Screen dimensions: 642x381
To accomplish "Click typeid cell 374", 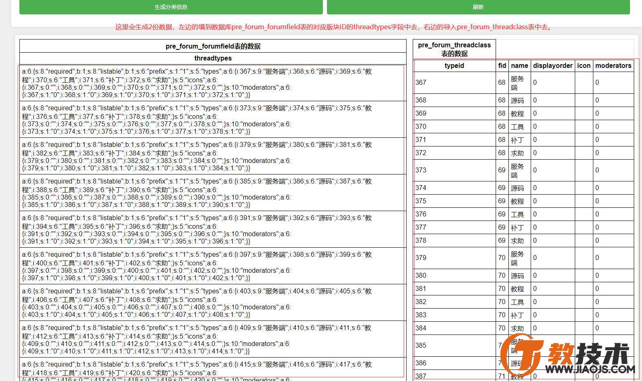I will coord(454,188).
